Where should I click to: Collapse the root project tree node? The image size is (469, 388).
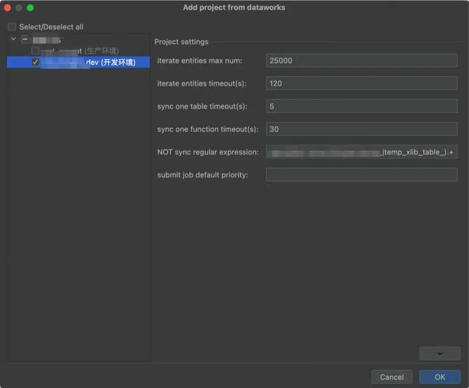click(13, 39)
